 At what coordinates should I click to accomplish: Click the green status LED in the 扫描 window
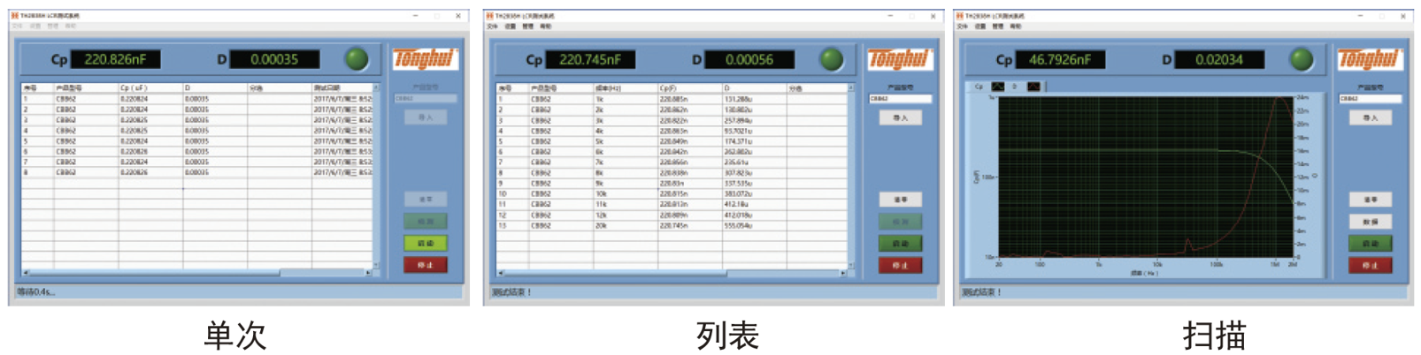click(1301, 59)
